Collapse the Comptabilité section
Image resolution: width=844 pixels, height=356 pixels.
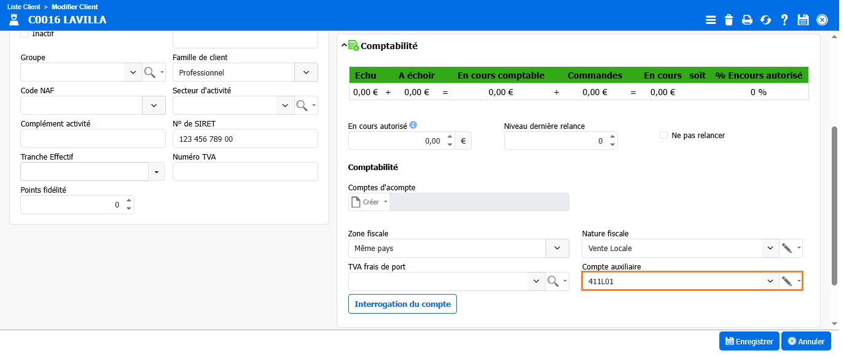tap(344, 45)
